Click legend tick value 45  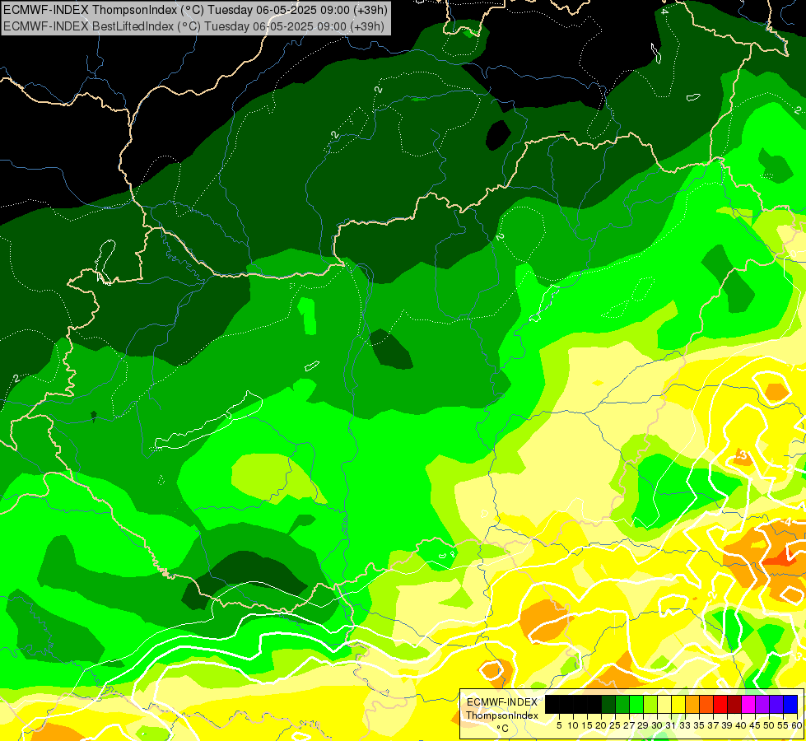756,725
